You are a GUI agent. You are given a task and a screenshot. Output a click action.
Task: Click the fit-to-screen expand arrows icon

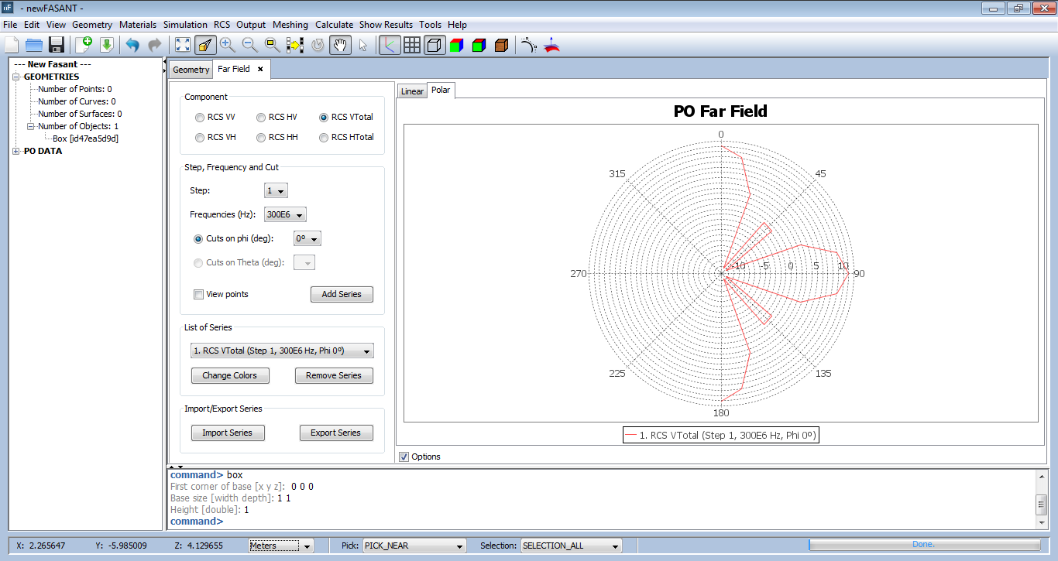[x=183, y=45]
